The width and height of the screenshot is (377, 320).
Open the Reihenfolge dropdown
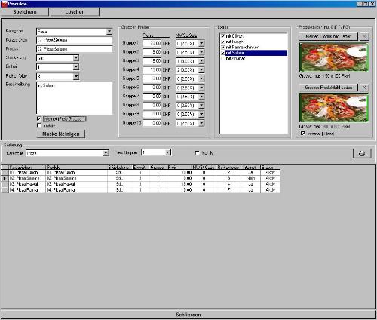tap(76, 76)
